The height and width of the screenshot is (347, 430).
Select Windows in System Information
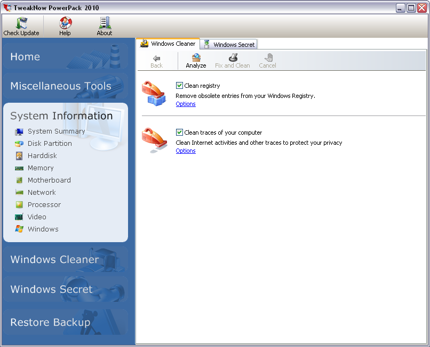[43, 229]
